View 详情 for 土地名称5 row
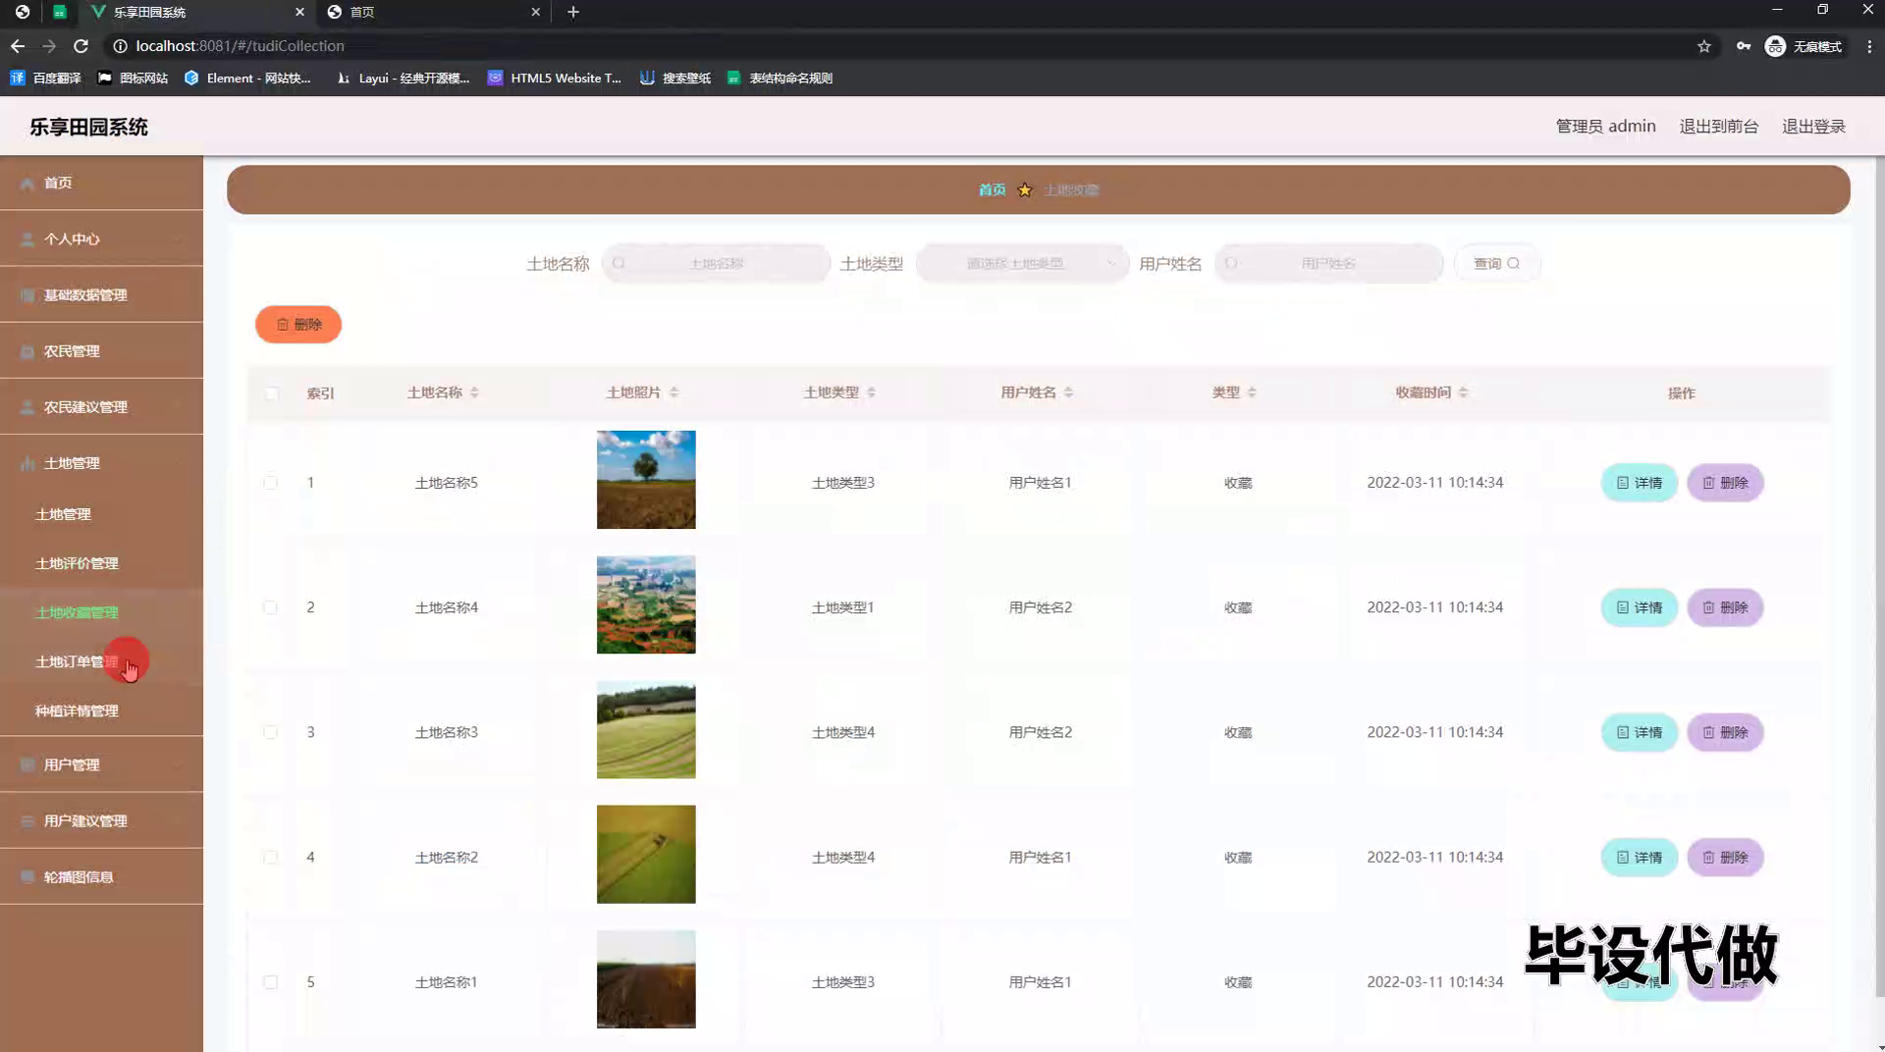Viewport: 1885px width, 1052px height. (1640, 483)
